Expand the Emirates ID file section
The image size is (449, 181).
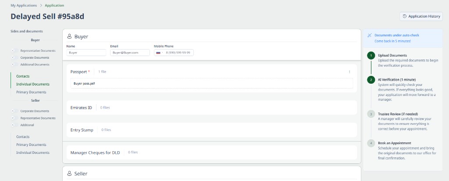212,108
